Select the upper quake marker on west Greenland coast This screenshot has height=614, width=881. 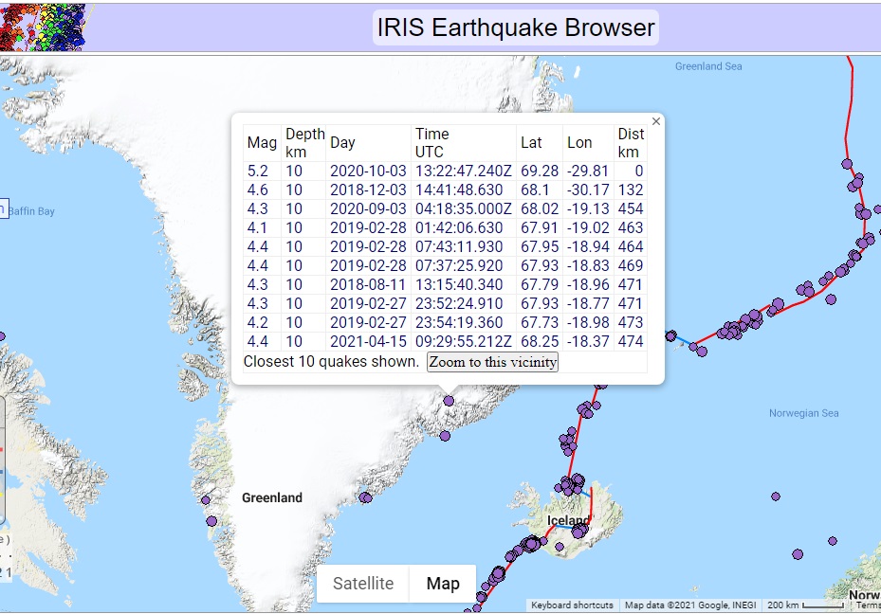pyautogui.click(x=206, y=500)
